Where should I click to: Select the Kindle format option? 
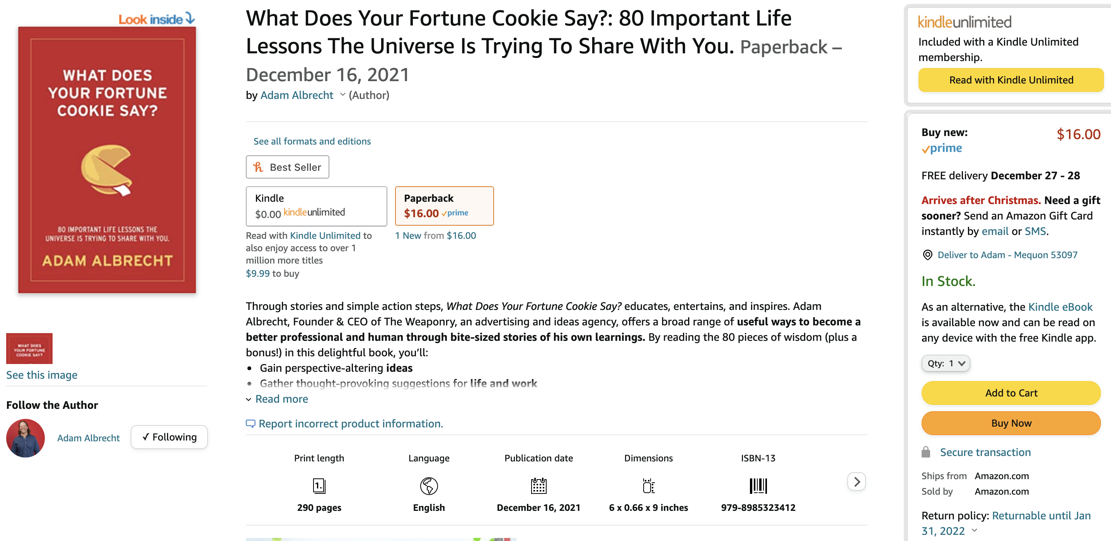coord(316,206)
